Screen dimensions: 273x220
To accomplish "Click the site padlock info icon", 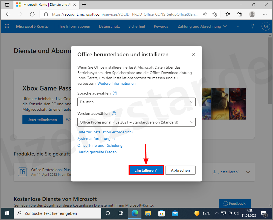I will click(x=46, y=14).
